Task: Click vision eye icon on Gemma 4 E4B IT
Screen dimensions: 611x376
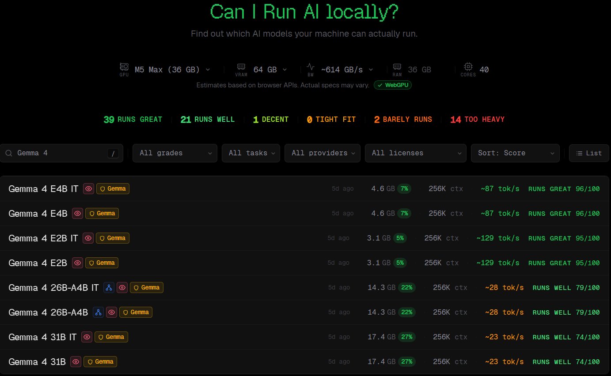Action: pyautogui.click(x=89, y=189)
